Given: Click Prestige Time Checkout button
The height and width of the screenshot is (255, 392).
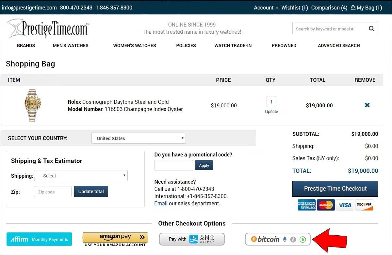Looking at the screenshot, I should coord(335,189).
